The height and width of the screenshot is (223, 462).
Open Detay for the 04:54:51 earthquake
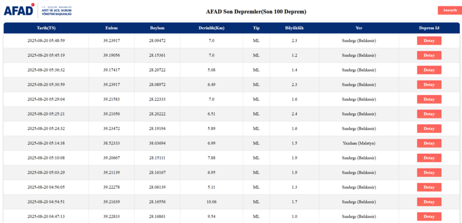429,202
